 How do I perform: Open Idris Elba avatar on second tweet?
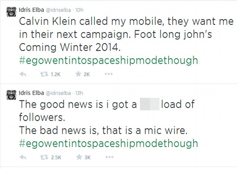click(11, 95)
